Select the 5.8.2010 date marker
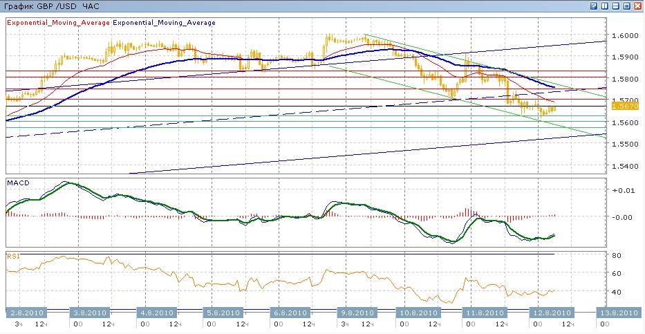Image resolution: width=645 pixels, height=334 pixels. coord(223,311)
